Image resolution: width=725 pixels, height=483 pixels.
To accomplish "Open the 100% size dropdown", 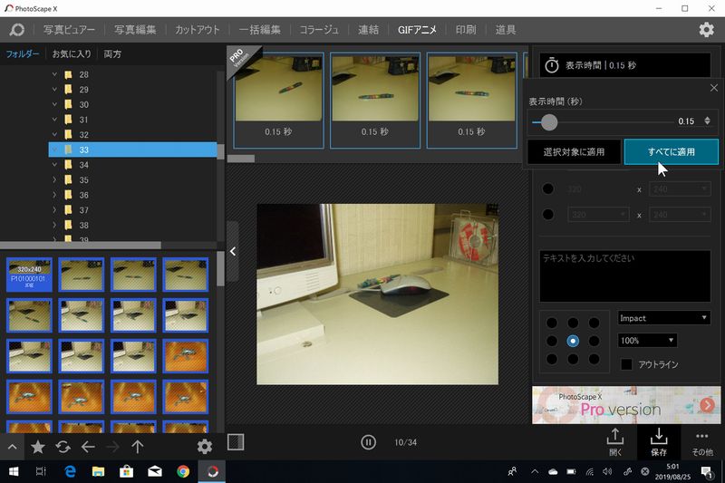I will pyautogui.click(x=647, y=340).
